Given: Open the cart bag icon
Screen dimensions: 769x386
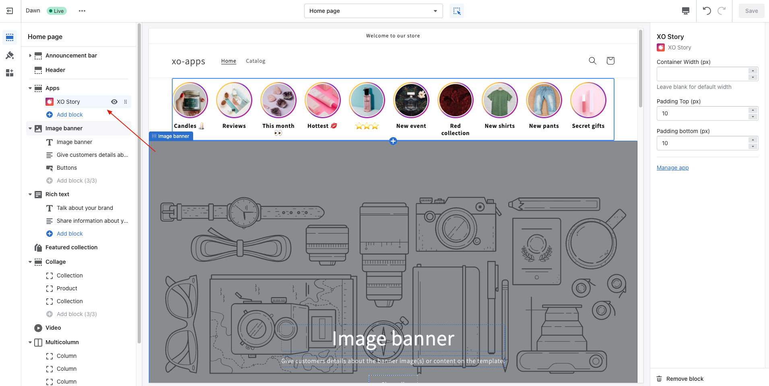Looking at the screenshot, I should point(610,61).
